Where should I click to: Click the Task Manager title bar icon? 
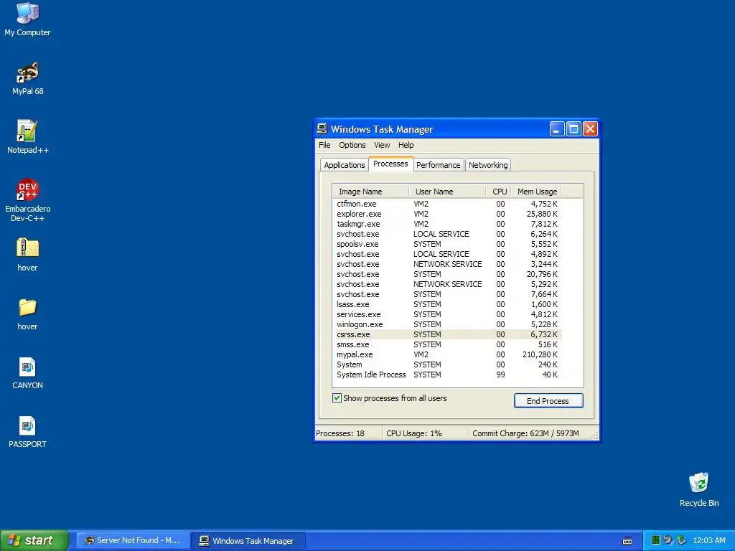tap(322, 129)
